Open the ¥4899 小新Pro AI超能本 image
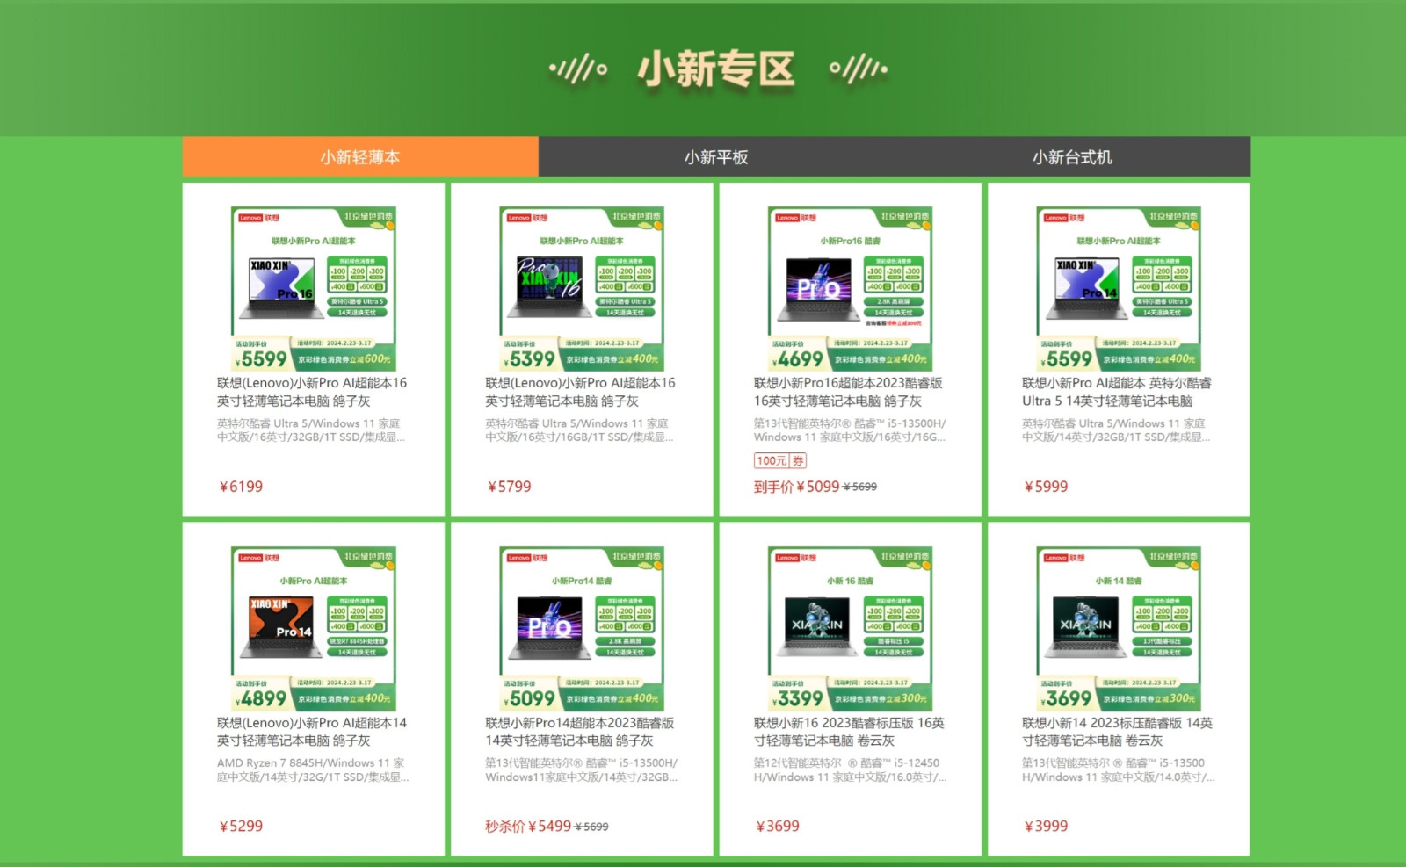Screen dimensions: 1406x867 pos(313,629)
